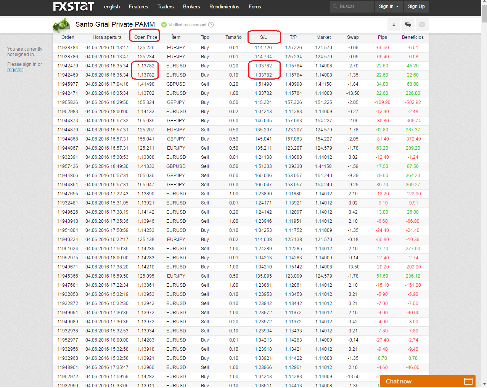This screenshot has width=487, height=388.
Task: Select order number 11938784
Action: tap(68, 48)
